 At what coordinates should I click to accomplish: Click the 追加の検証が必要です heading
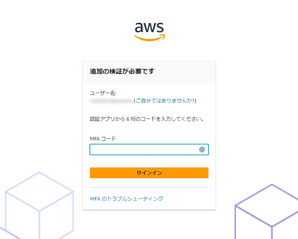122,72
